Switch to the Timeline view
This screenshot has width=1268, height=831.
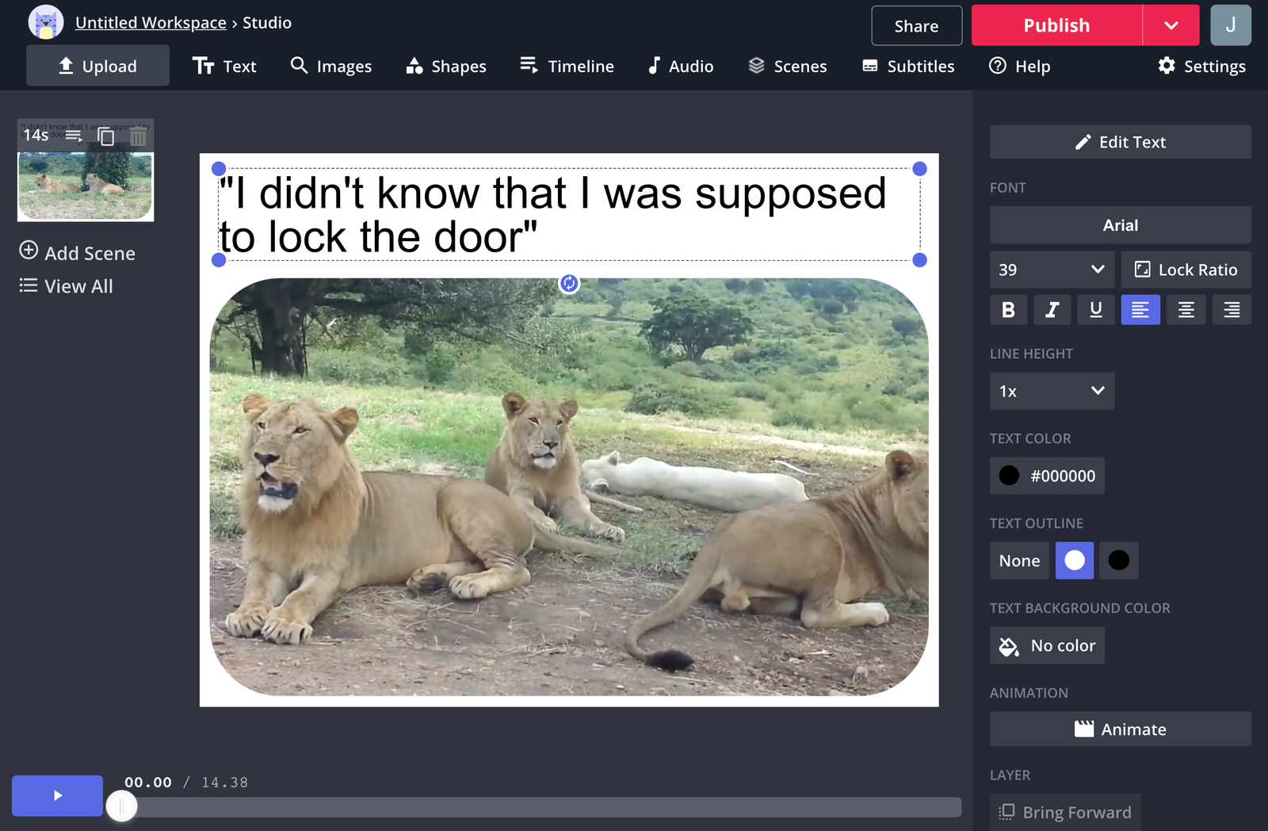[x=567, y=66]
